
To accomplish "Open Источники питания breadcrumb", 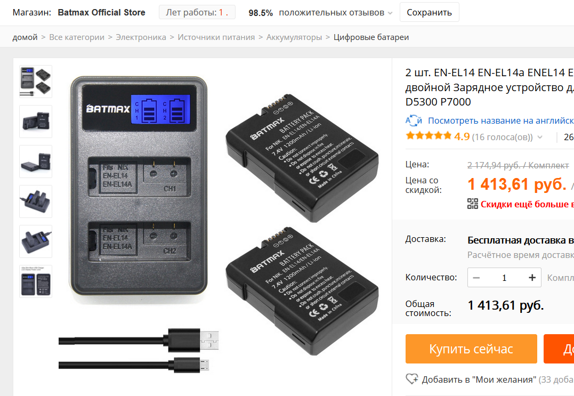I will point(216,37).
